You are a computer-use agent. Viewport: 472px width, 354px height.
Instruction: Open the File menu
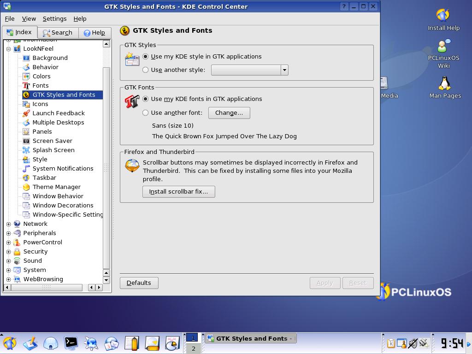(x=10, y=18)
